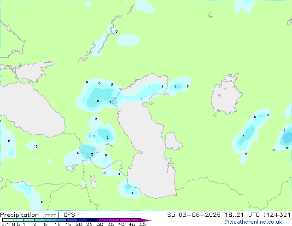Select the 40–45 mm magenta legend swatch
Viewport: 292px width, 226px height.
[125, 220]
